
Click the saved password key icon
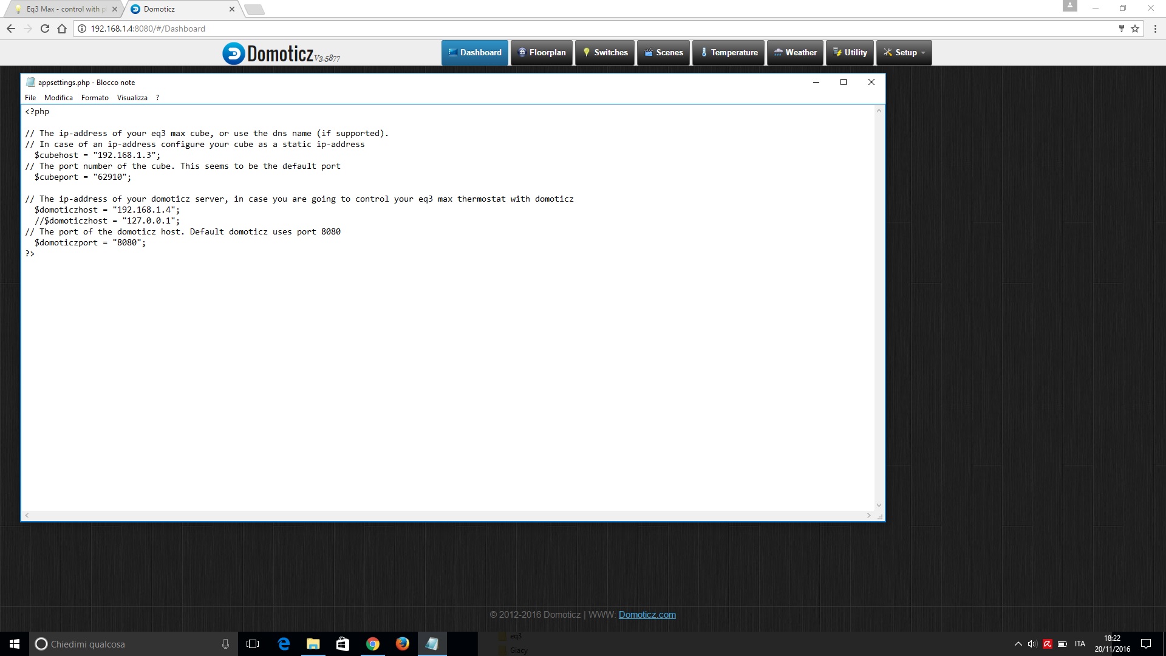point(1121,29)
